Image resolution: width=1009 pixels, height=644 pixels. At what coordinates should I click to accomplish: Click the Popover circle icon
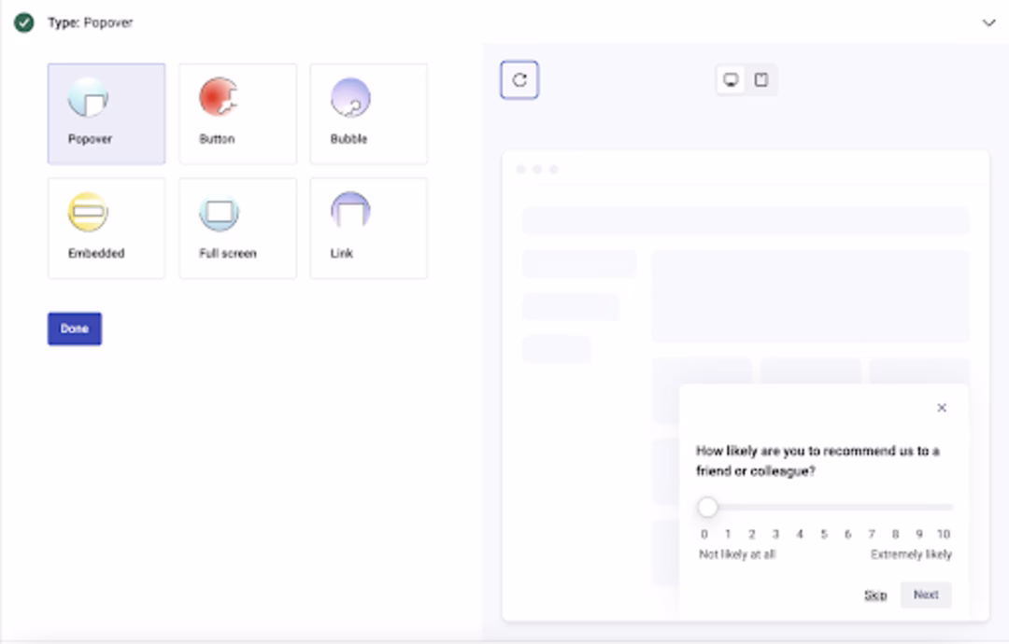pos(88,97)
